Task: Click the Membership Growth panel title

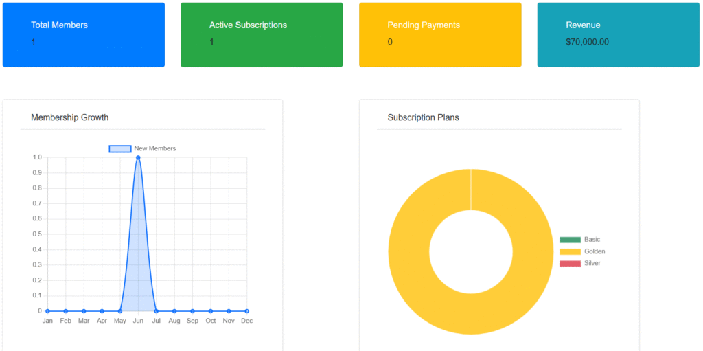Action: pyautogui.click(x=70, y=117)
